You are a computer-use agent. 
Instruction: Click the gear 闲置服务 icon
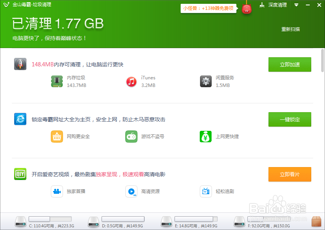click(205, 81)
